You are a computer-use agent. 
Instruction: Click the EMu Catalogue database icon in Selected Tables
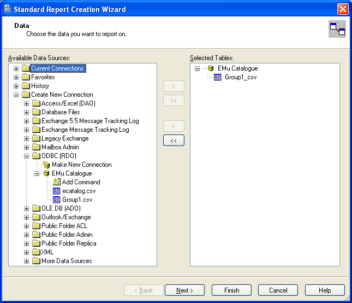pyautogui.click(x=211, y=68)
